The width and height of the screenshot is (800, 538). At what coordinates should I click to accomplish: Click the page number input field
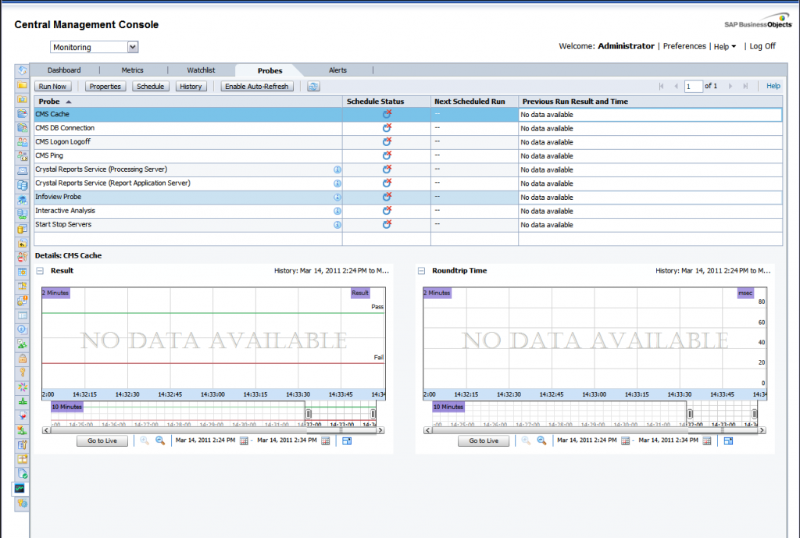click(x=694, y=87)
